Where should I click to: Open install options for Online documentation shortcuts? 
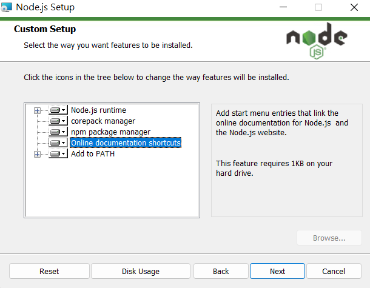point(58,142)
